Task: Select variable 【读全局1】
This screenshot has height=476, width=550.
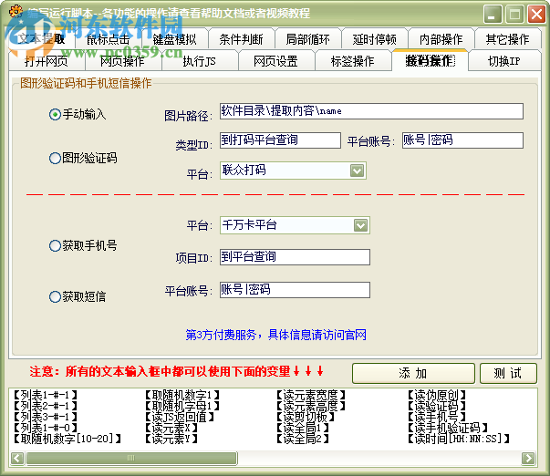Action: pyautogui.click(x=302, y=428)
